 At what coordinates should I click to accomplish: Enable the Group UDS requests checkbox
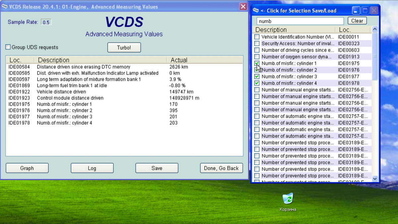pos(8,47)
